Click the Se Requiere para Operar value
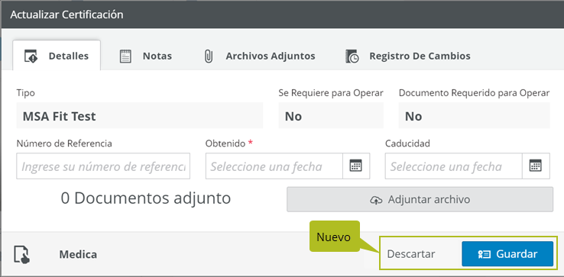The width and height of the screenshot is (564, 277). [x=331, y=115]
